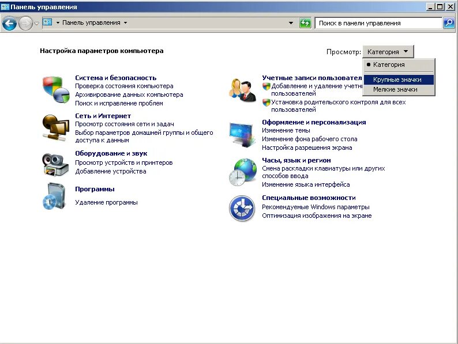Screen dimensions: 458x344
Task: Open the Appearance and Personalization monitor icon
Action: [x=241, y=134]
